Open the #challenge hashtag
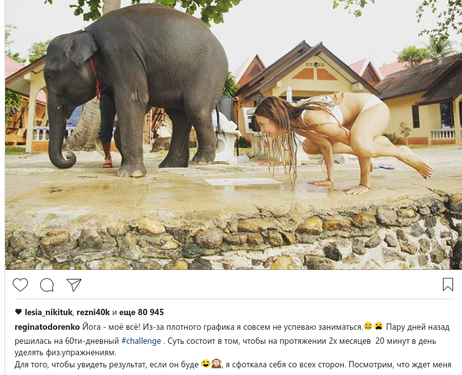Image resolution: width=462 pixels, height=375 pixels. [x=141, y=341]
